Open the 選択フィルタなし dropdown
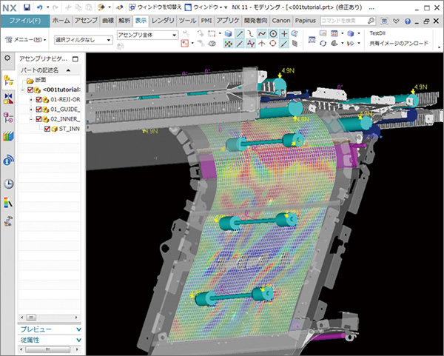 (83, 40)
